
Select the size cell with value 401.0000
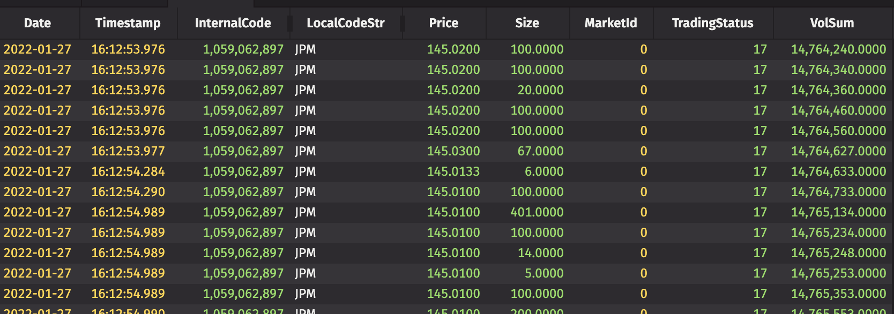click(537, 212)
